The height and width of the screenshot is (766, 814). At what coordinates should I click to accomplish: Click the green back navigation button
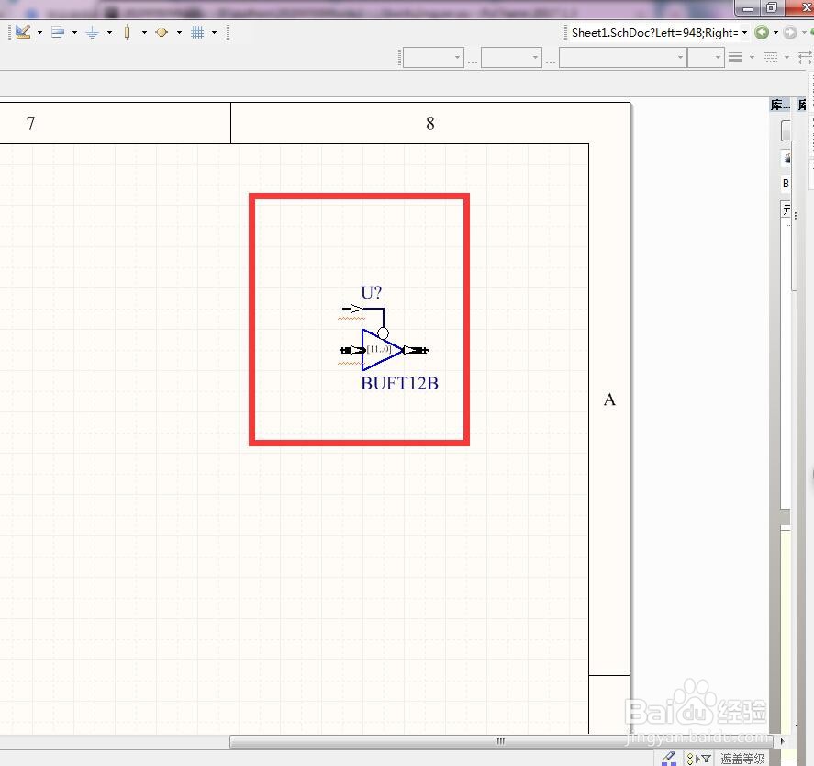coord(762,33)
